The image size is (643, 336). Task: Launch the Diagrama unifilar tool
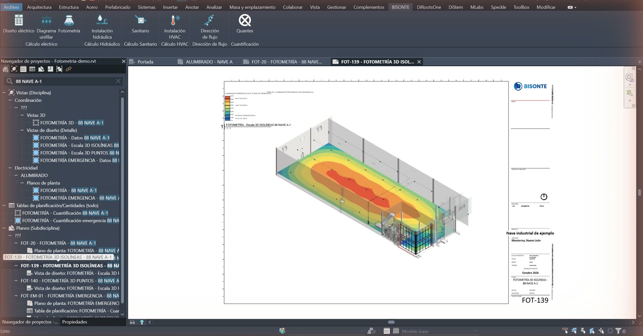click(46, 27)
